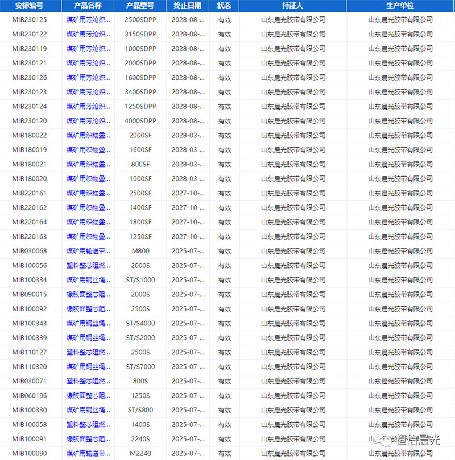Open the 塑料整芯阻燃 link for MIB100056
This screenshot has height=460, width=455.
[88, 266]
